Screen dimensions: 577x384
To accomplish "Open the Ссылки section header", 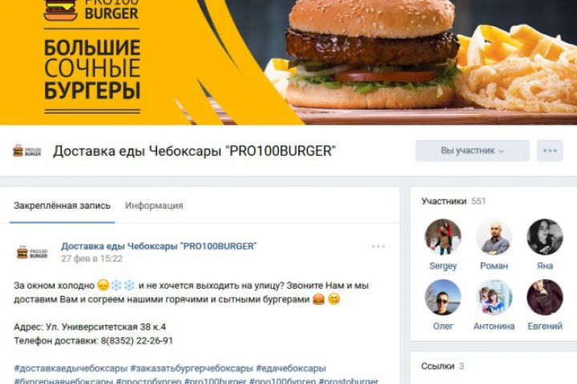I will (442, 366).
